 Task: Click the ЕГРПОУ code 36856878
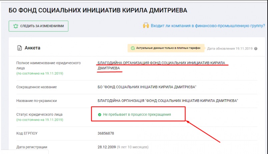(x=106, y=133)
